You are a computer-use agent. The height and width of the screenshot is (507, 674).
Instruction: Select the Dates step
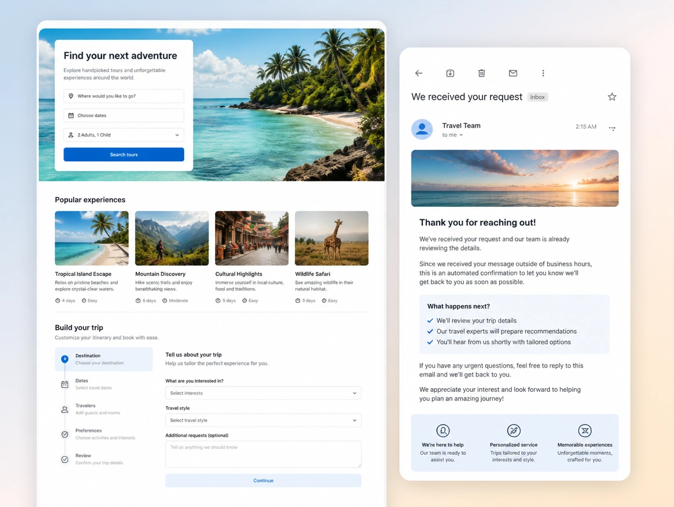coord(104,384)
